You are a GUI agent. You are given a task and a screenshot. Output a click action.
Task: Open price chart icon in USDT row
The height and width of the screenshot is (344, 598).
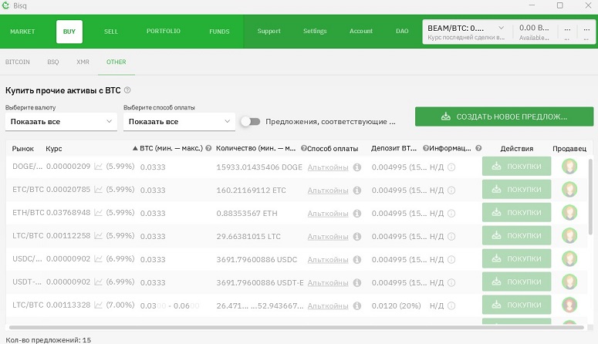coord(99,282)
